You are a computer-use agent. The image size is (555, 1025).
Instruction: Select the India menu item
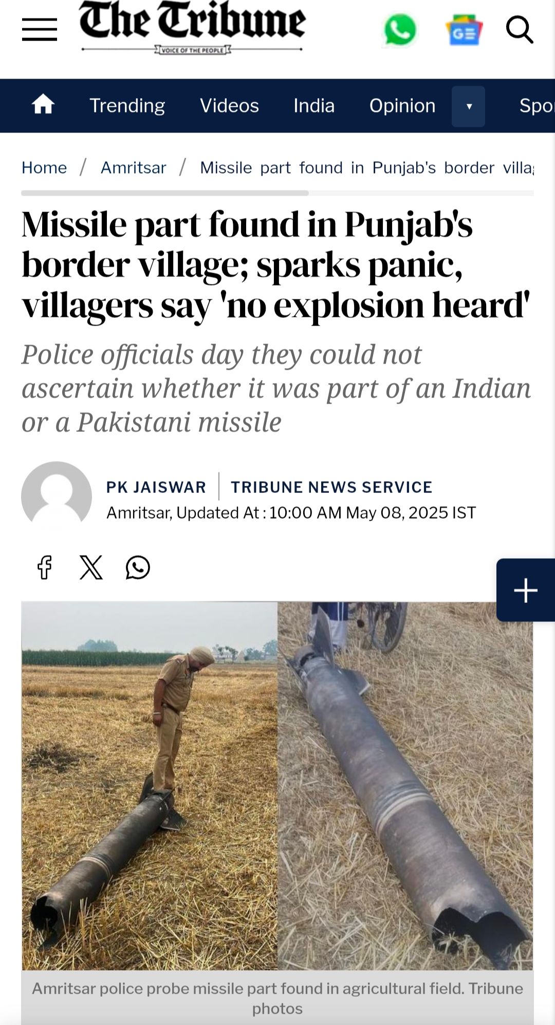[314, 106]
